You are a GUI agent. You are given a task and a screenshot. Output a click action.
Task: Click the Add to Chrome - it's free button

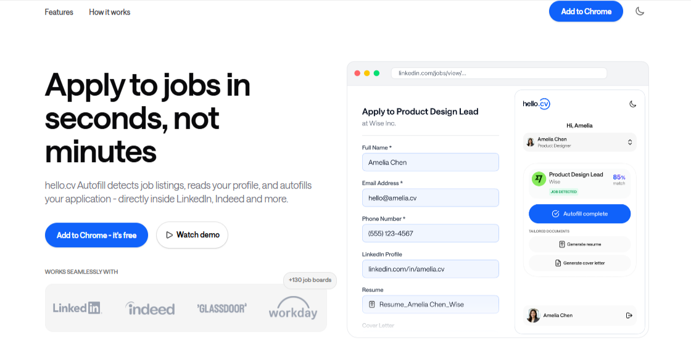pyautogui.click(x=96, y=235)
